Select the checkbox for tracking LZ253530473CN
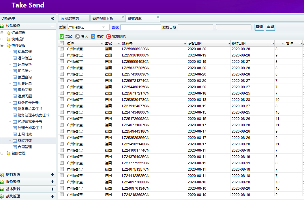Viewport: 304px width, 200px height. (x=62, y=99)
